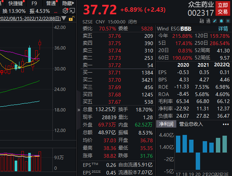The image size is (232, 176).
Task: Click the 融 margin trading tag
Action: 202,21
